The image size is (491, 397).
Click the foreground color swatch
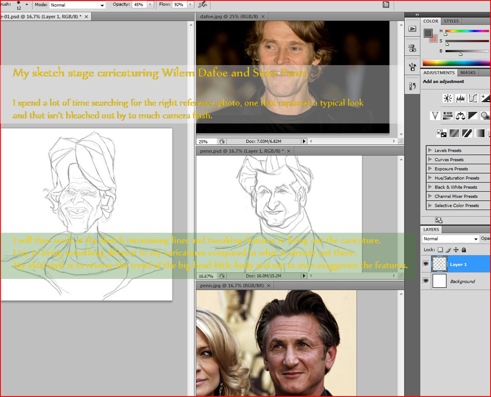(428, 33)
